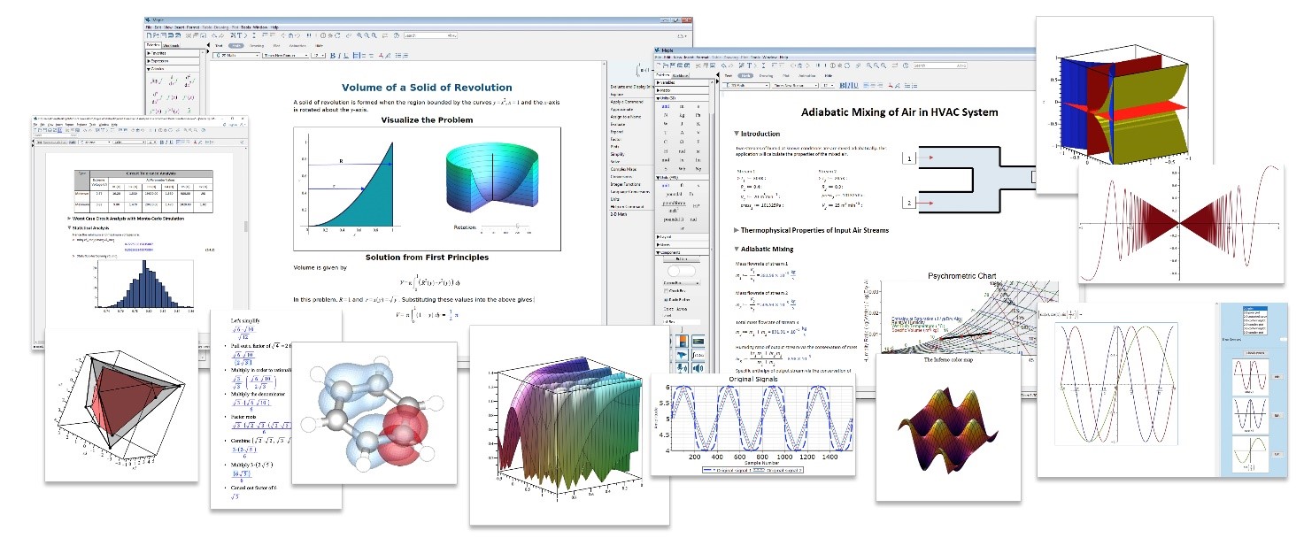The image size is (1304, 546).
Task: Click zoom-in magnifier in Solid of Revolution toolbar
Action: tap(360, 36)
